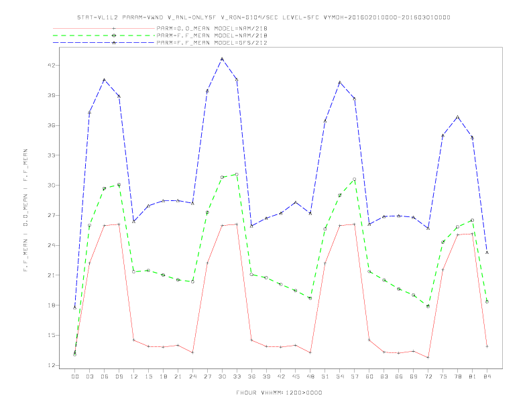Click the y-axis tick label 24
This screenshot has height=410, width=531.
click(x=51, y=245)
